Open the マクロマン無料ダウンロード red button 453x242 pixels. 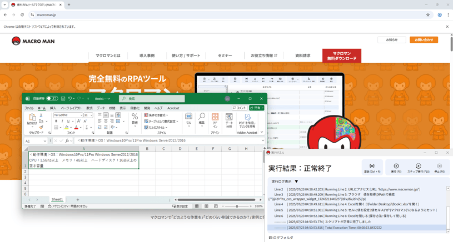coord(342,56)
